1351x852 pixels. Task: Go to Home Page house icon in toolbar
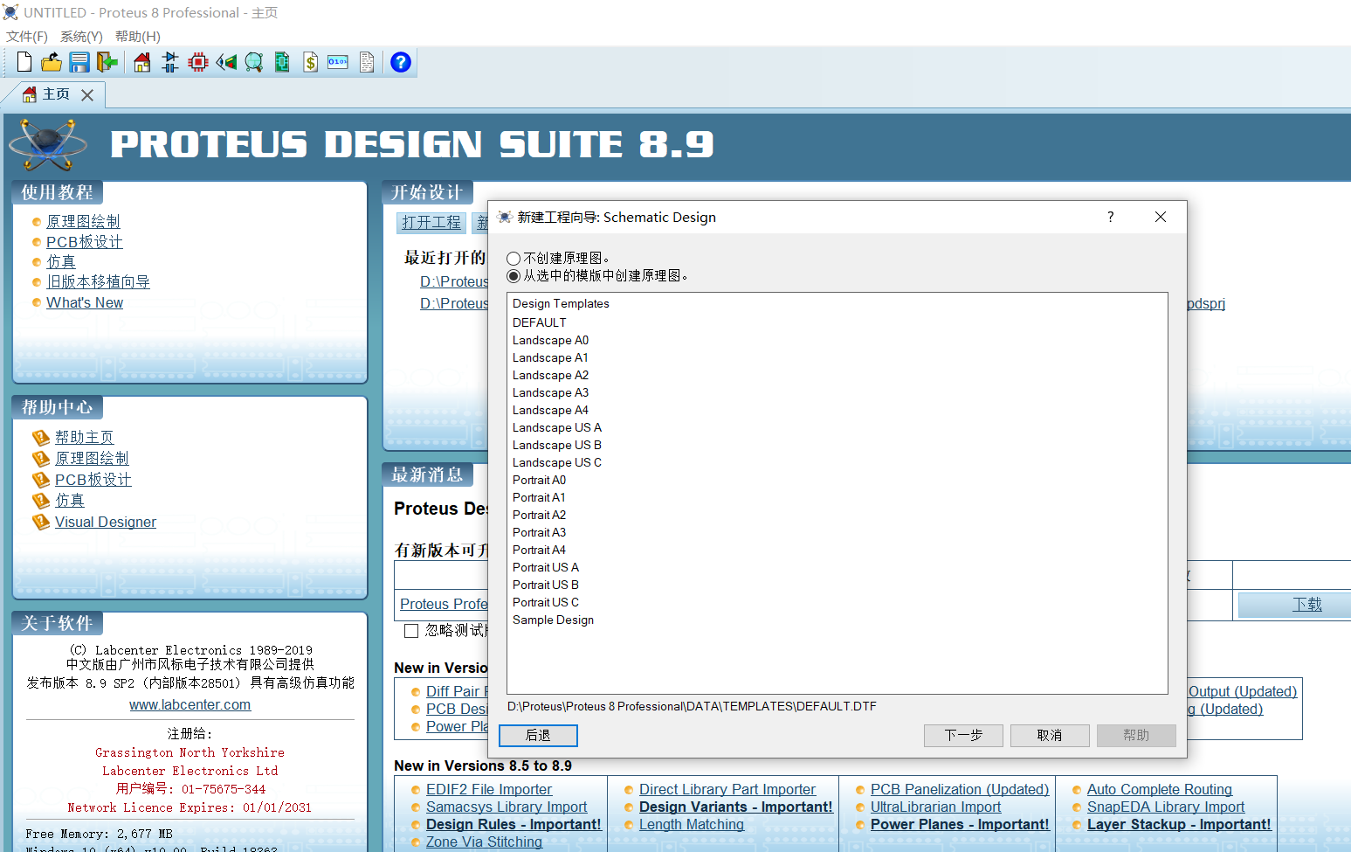142,62
